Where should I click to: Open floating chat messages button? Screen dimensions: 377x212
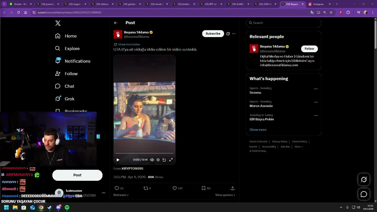point(364,194)
